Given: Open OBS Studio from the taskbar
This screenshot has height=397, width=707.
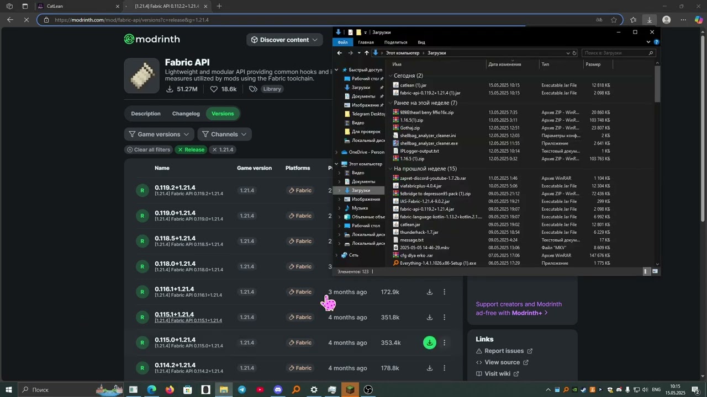Looking at the screenshot, I should tap(368, 390).
